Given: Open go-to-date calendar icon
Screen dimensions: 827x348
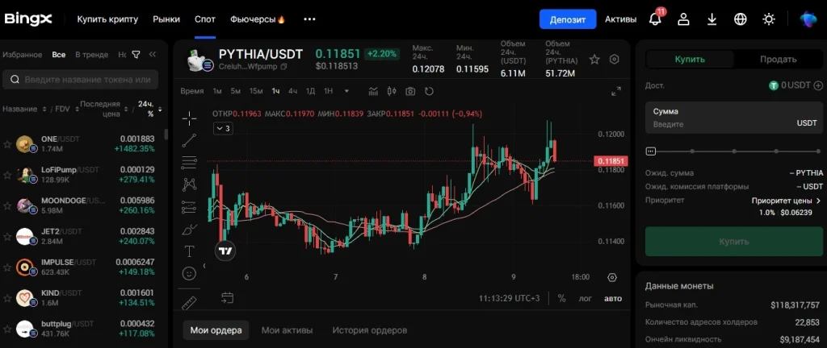Looking at the screenshot, I should pyautogui.click(x=227, y=298).
